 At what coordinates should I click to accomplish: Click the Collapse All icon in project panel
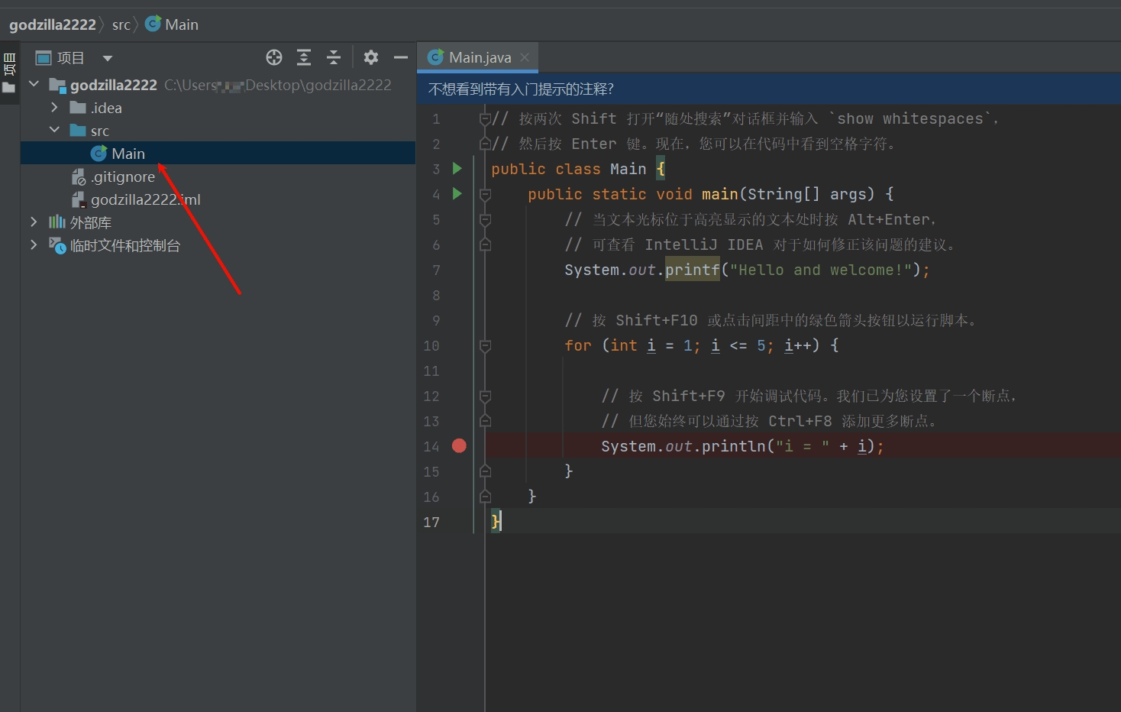[334, 57]
